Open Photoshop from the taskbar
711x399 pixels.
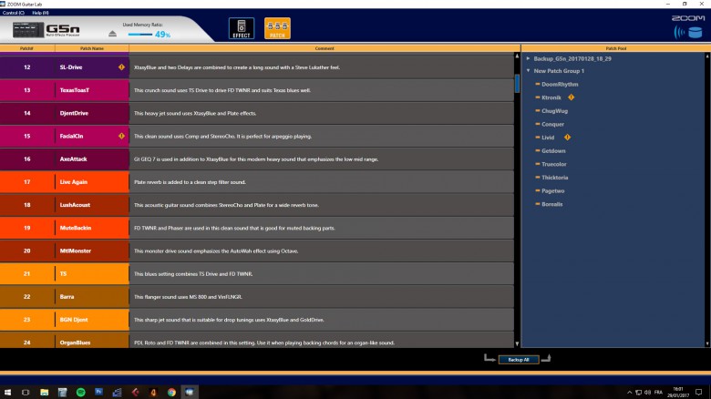[x=98, y=393]
